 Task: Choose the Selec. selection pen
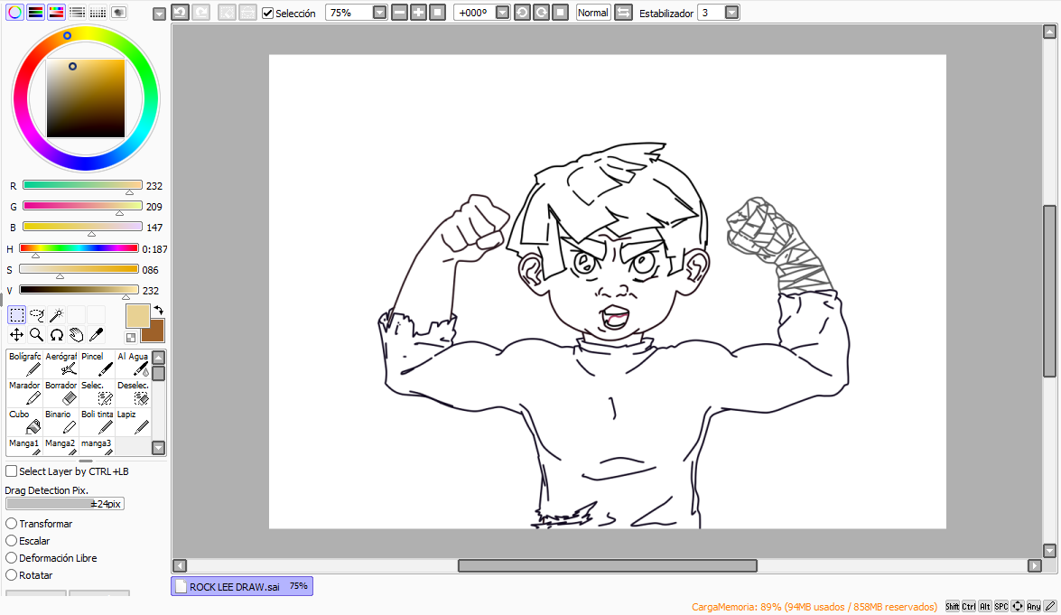[x=97, y=393]
